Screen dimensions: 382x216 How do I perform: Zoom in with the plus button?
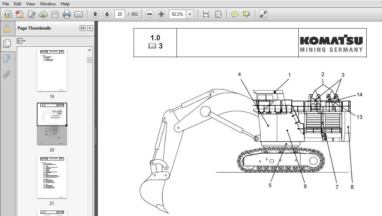(161, 14)
